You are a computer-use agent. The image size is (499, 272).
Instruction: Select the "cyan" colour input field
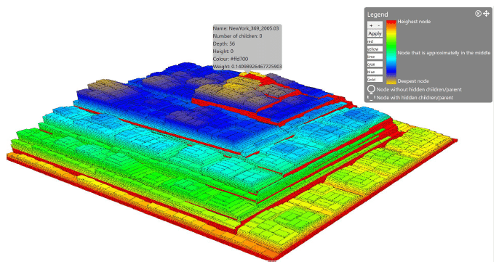tap(375, 64)
